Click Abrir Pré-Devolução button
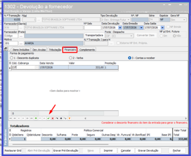The width and height of the screenshot is (191, 156). [x=39, y=150]
